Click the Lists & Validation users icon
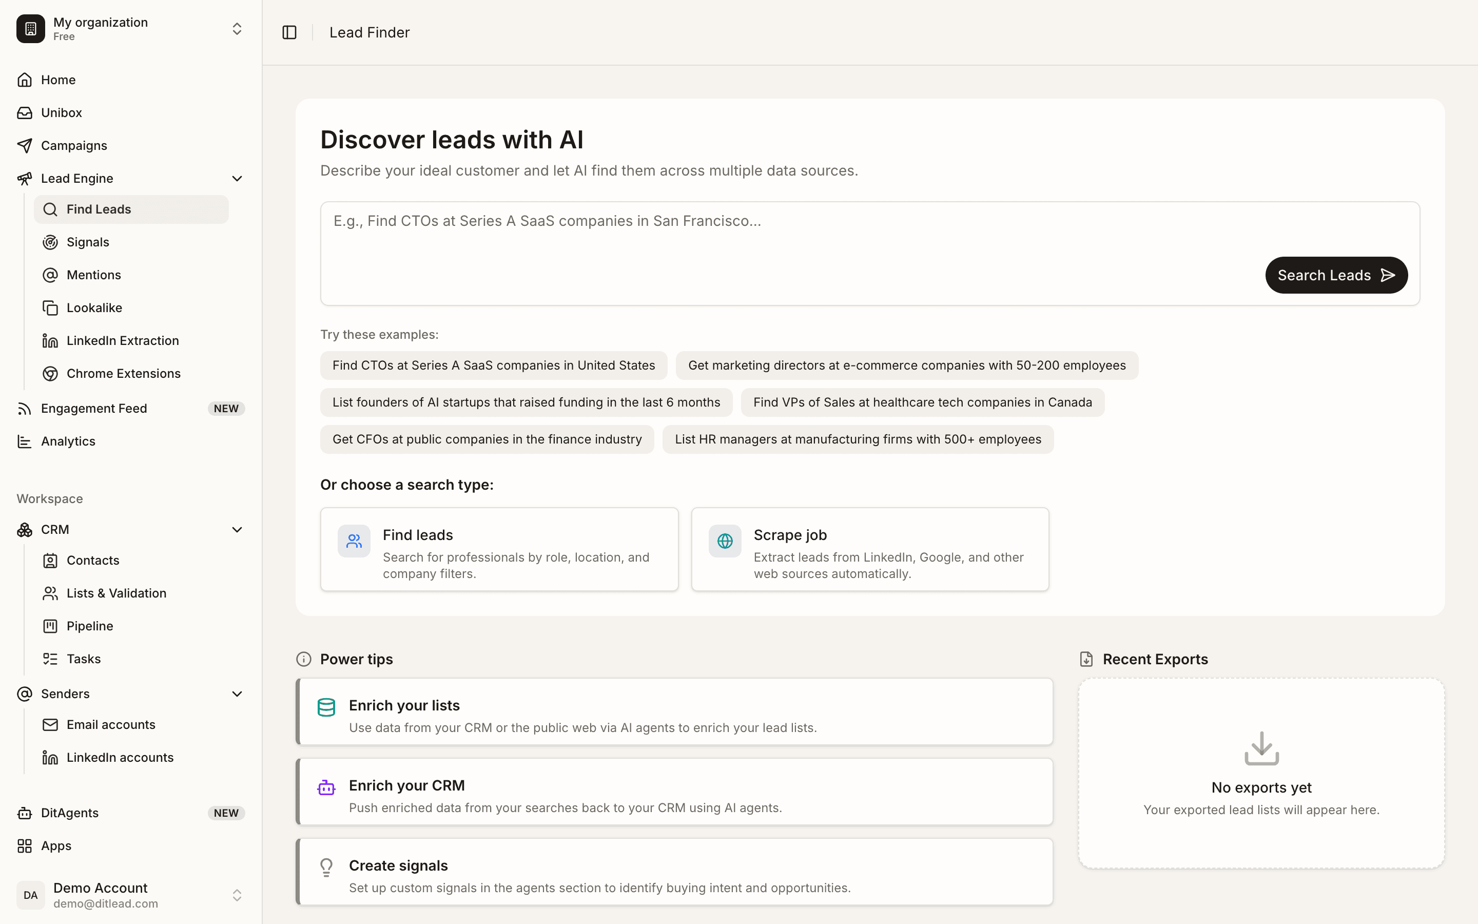The height and width of the screenshot is (924, 1478). point(50,593)
